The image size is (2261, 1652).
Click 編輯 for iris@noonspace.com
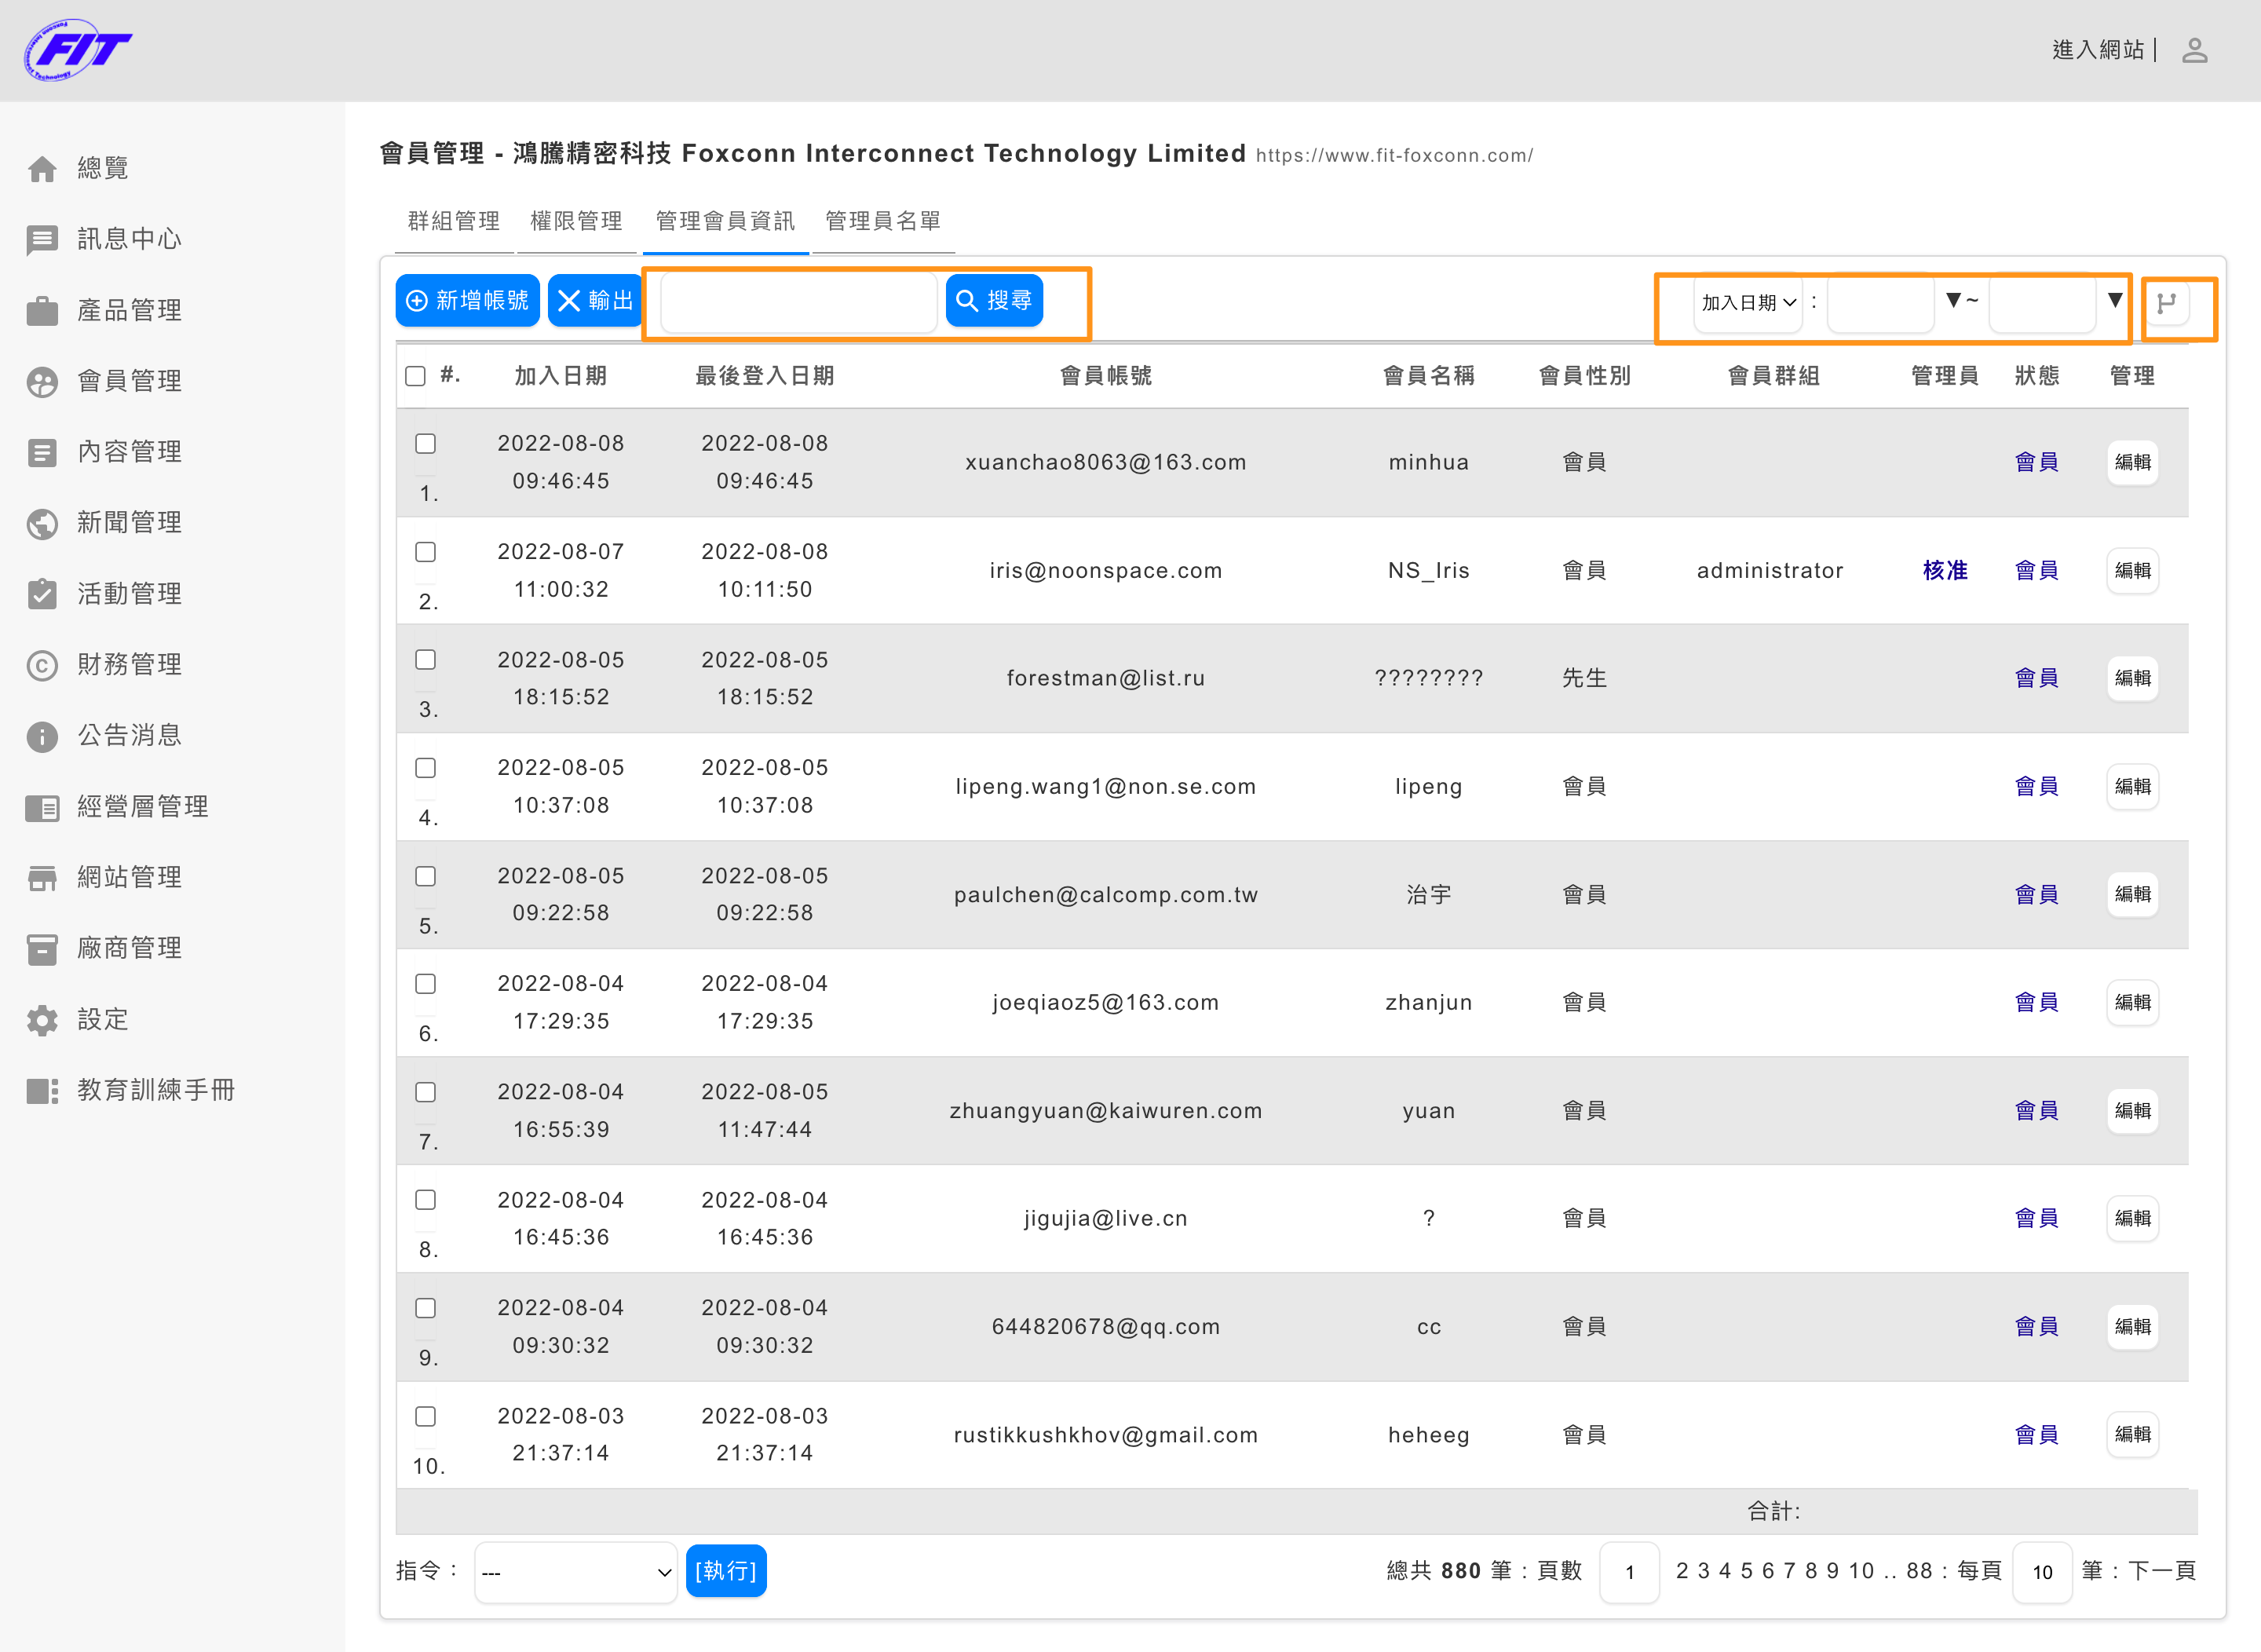(2132, 570)
